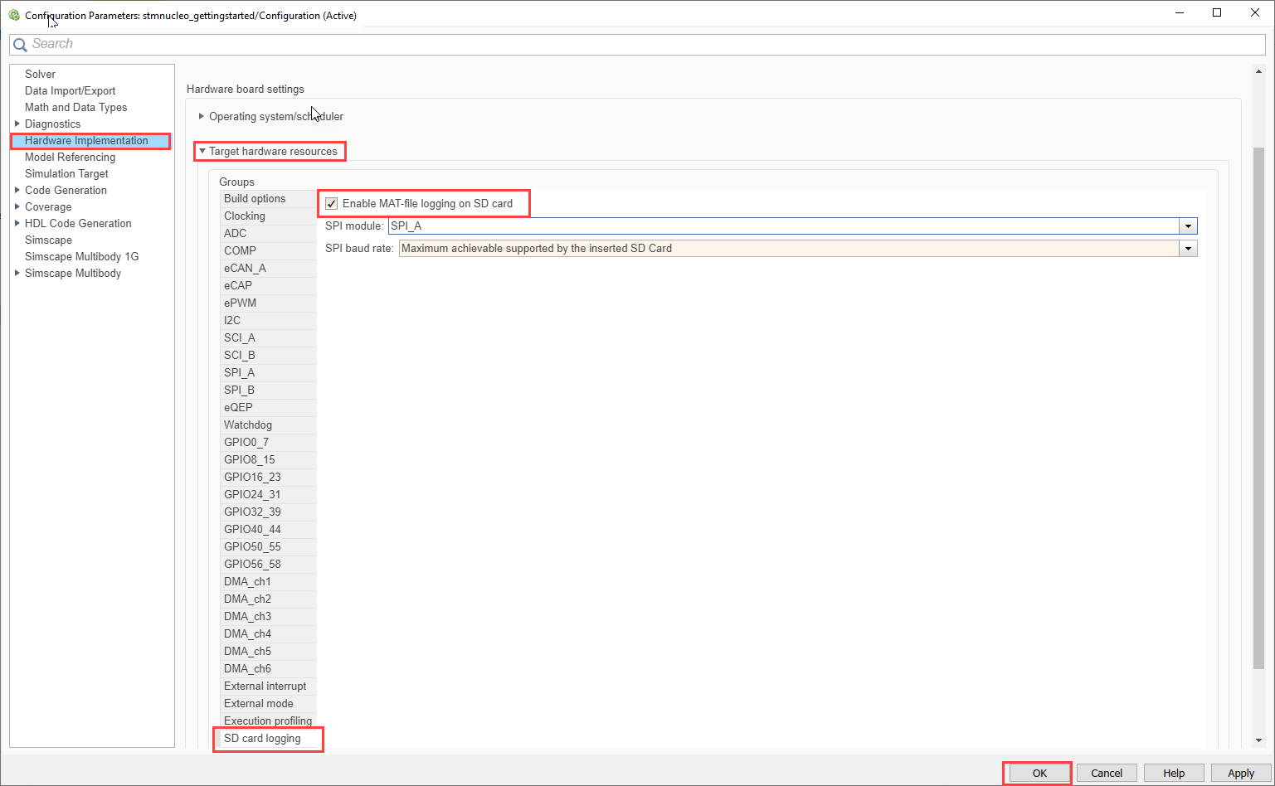Open the Solver settings page
The image size is (1275, 786).
(40, 75)
